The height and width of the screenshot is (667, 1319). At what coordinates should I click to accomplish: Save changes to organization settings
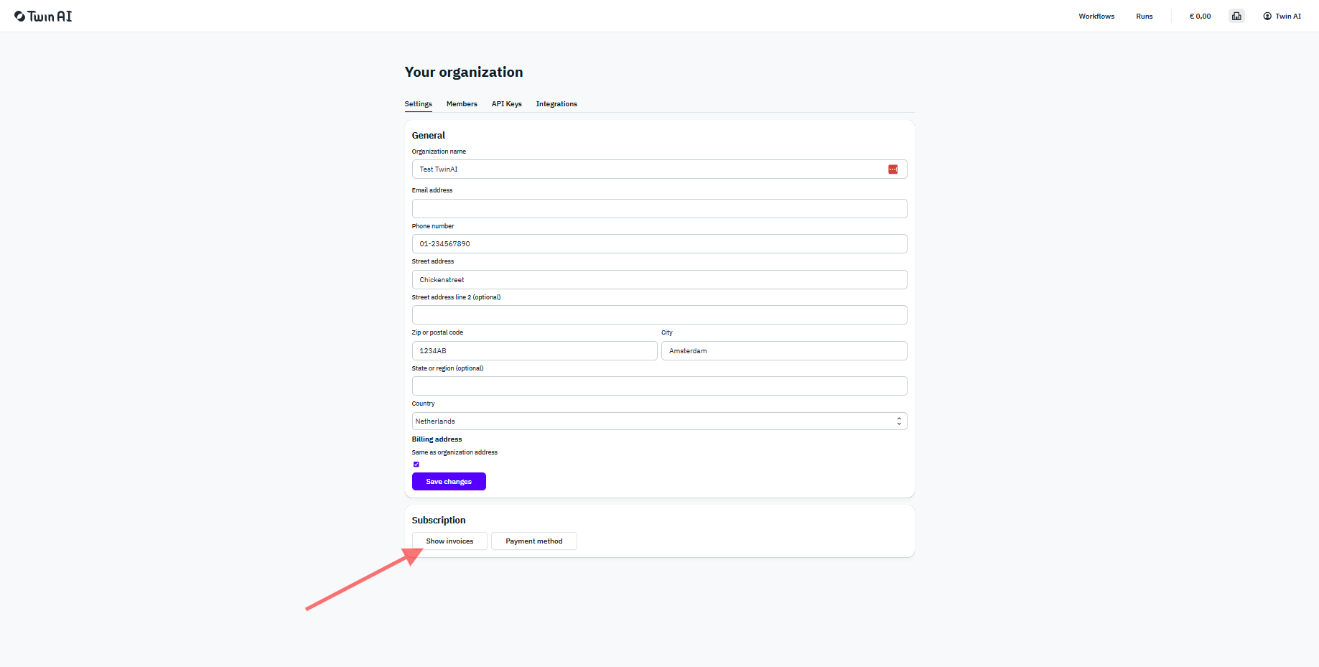click(x=449, y=482)
